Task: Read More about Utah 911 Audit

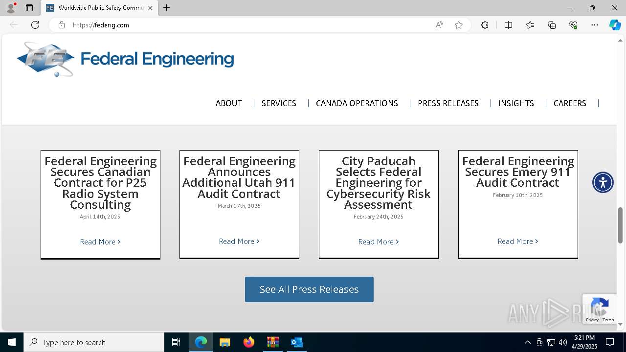Action: coord(239,241)
